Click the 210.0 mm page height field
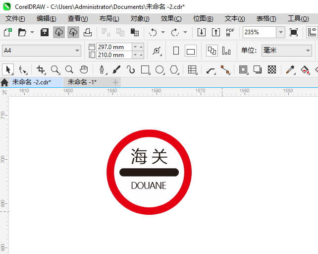 (x=114, y=55)
